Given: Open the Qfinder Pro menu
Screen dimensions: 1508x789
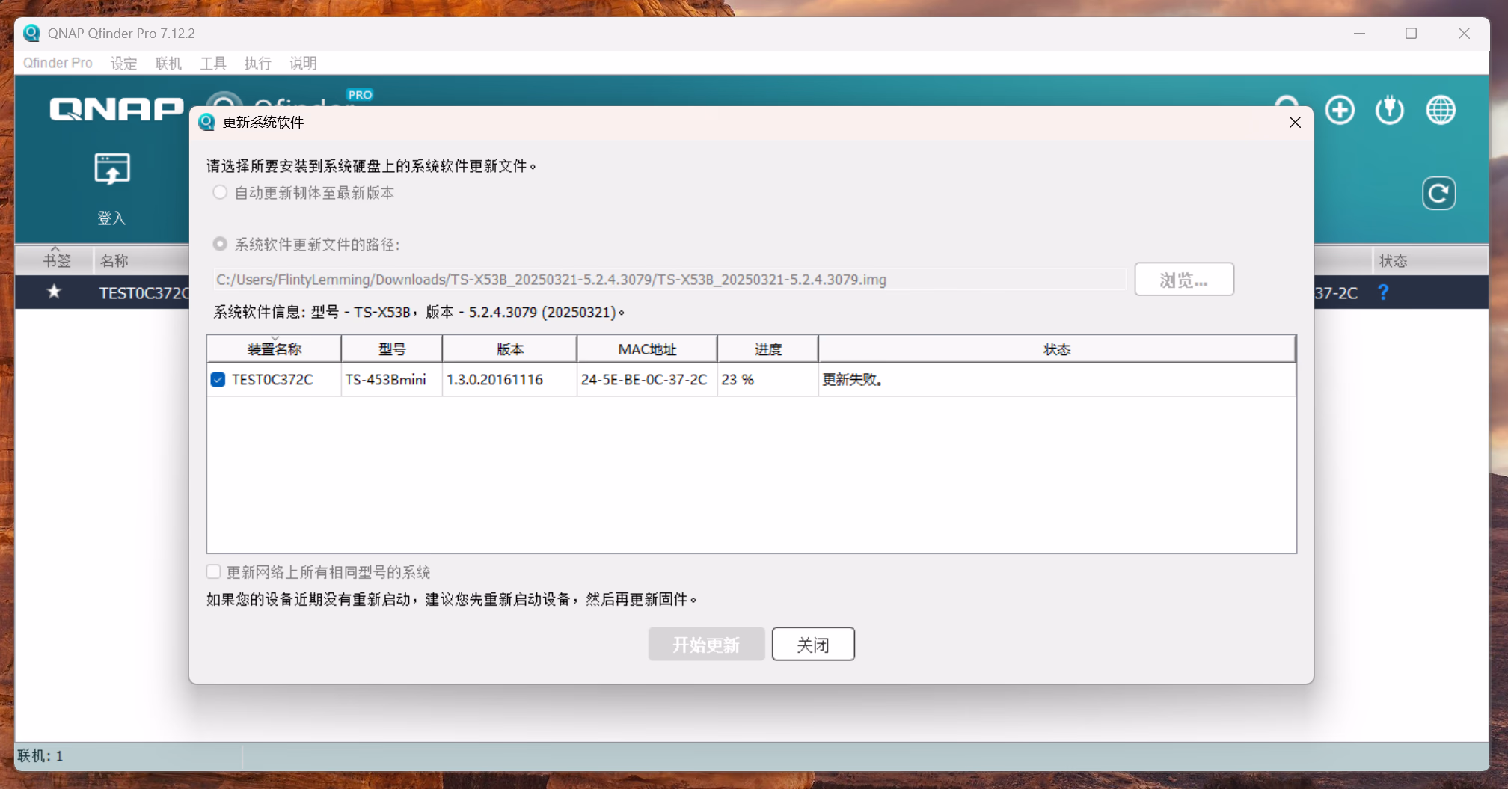Looking at the screenshot, I should 58,63.
